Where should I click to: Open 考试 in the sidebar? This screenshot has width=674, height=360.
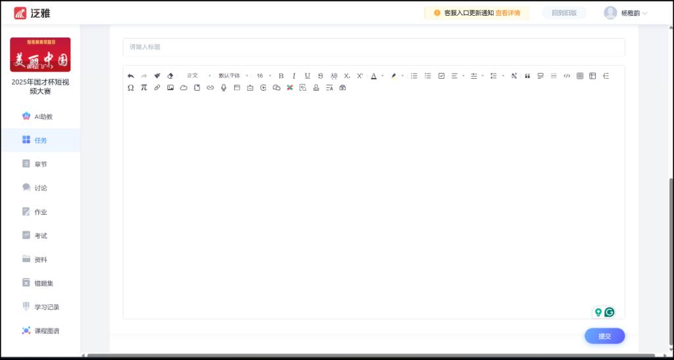(x=40, y=236)
